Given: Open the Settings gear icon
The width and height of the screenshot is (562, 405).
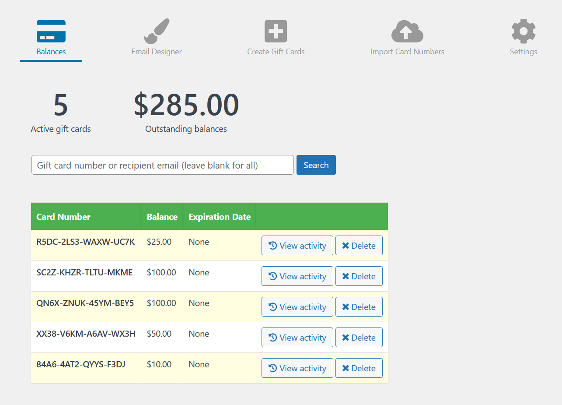Looking at the screenshot, I should [524, 31].
